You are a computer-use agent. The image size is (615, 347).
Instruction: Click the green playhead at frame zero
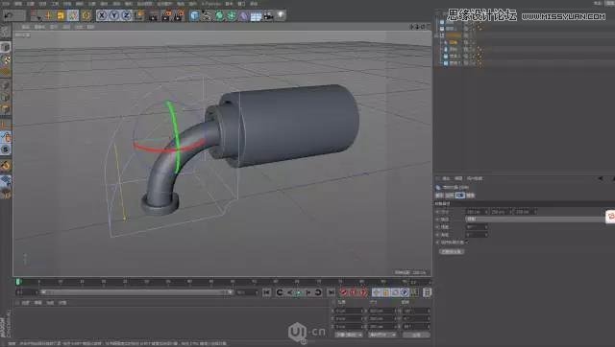point(18,282)
